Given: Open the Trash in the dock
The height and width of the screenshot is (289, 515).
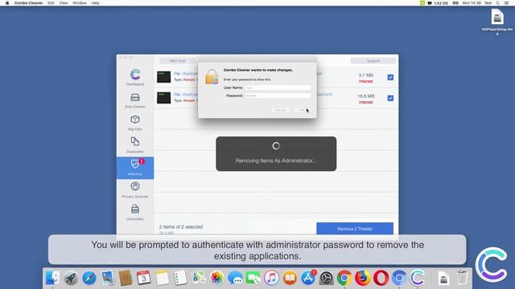Looking at the screenshot, I should pos(462,278).
